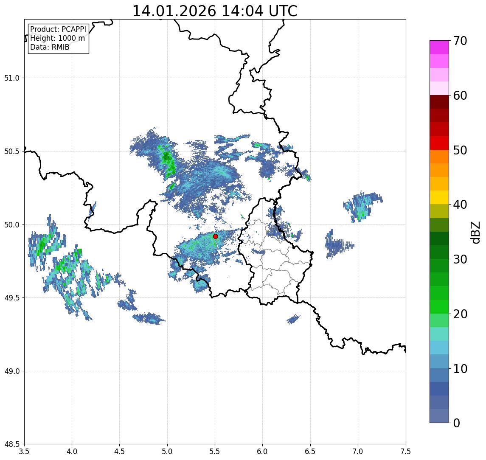Pick the turquoise colorbar segment near 16 dBZ
Screen dimensions: 486x460
(x=439, y=334)
